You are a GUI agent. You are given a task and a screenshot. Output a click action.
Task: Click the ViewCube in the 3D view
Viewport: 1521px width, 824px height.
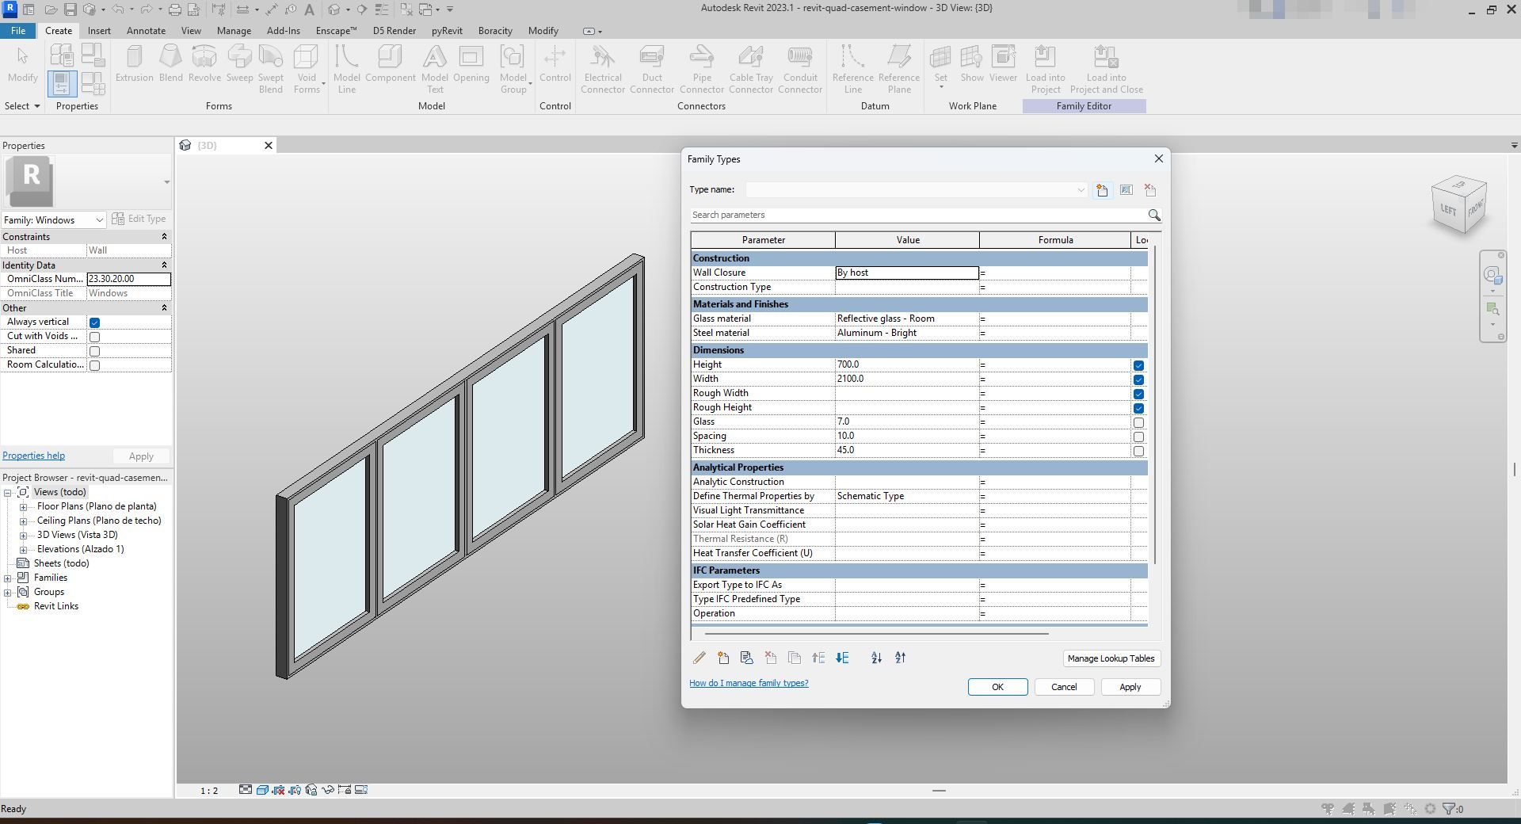[x=1459, y=206]
